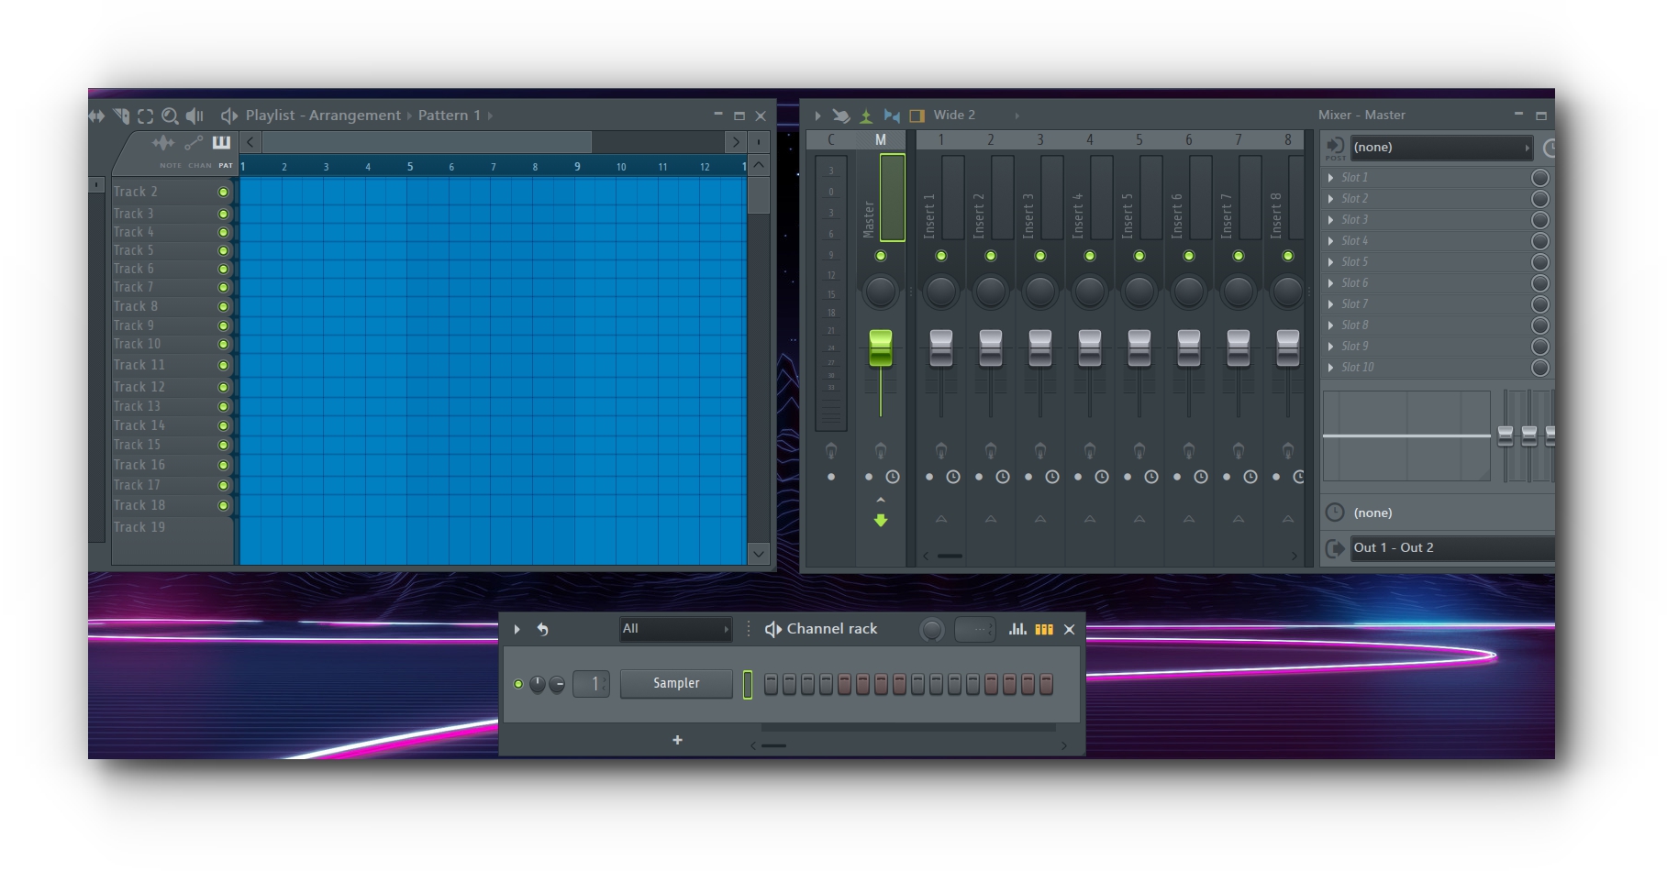The height and width of the screenshot is (871, 1667).
Task: Select the NOTE picker label
Action: (x=171, y=166)
